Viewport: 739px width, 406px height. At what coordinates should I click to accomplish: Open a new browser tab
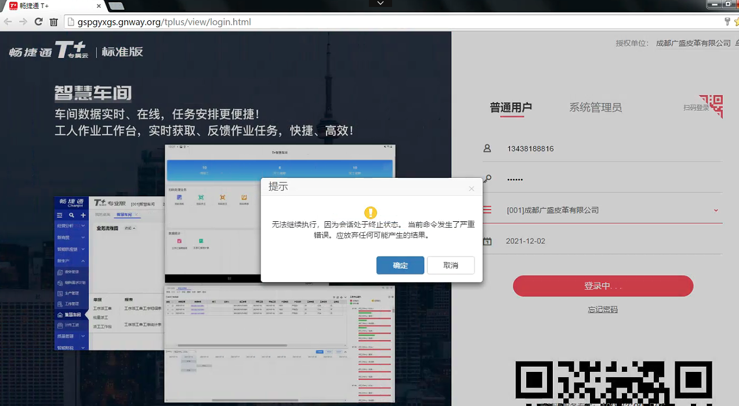(116, 6)
